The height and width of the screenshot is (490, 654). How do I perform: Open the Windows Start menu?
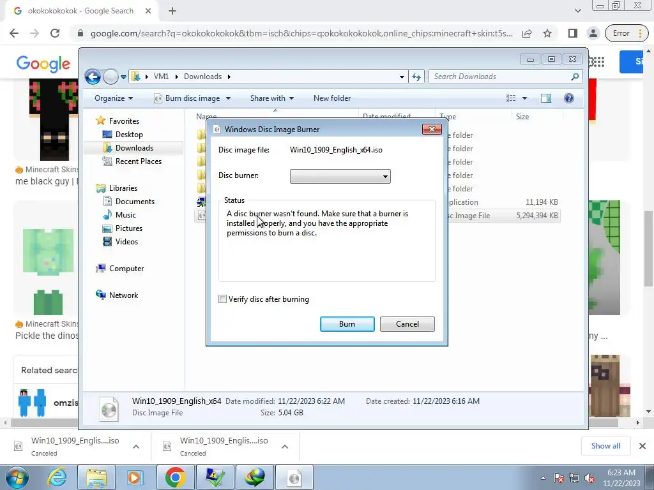click(x=17, y=477)
